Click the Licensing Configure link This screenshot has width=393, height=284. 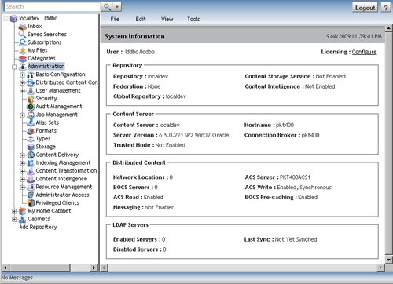pyautogui.click(x=364, y=52)
